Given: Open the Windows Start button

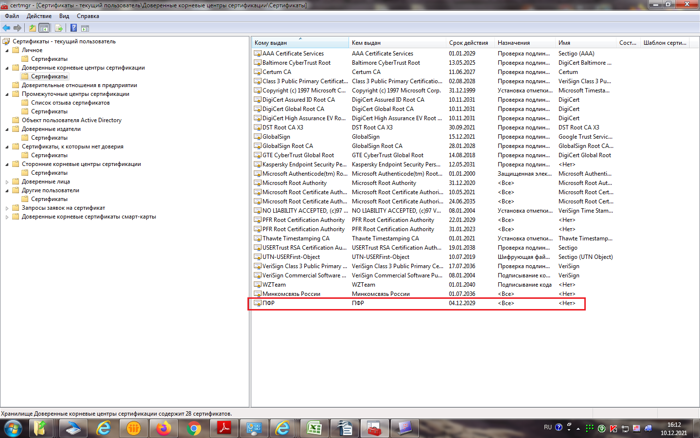Looking at the screenshot, I should click(x=13, y=429).
